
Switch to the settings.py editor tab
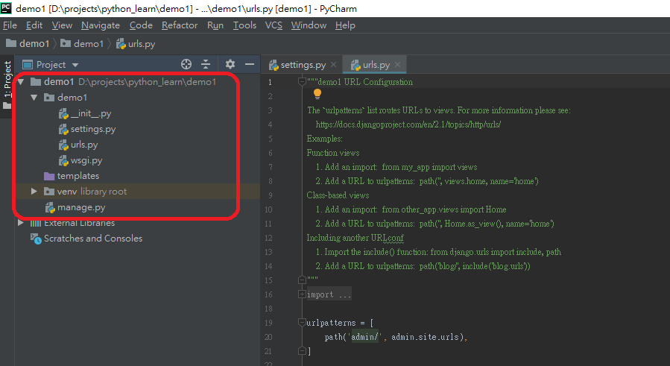pyautogui.click(x=303, y=65)
